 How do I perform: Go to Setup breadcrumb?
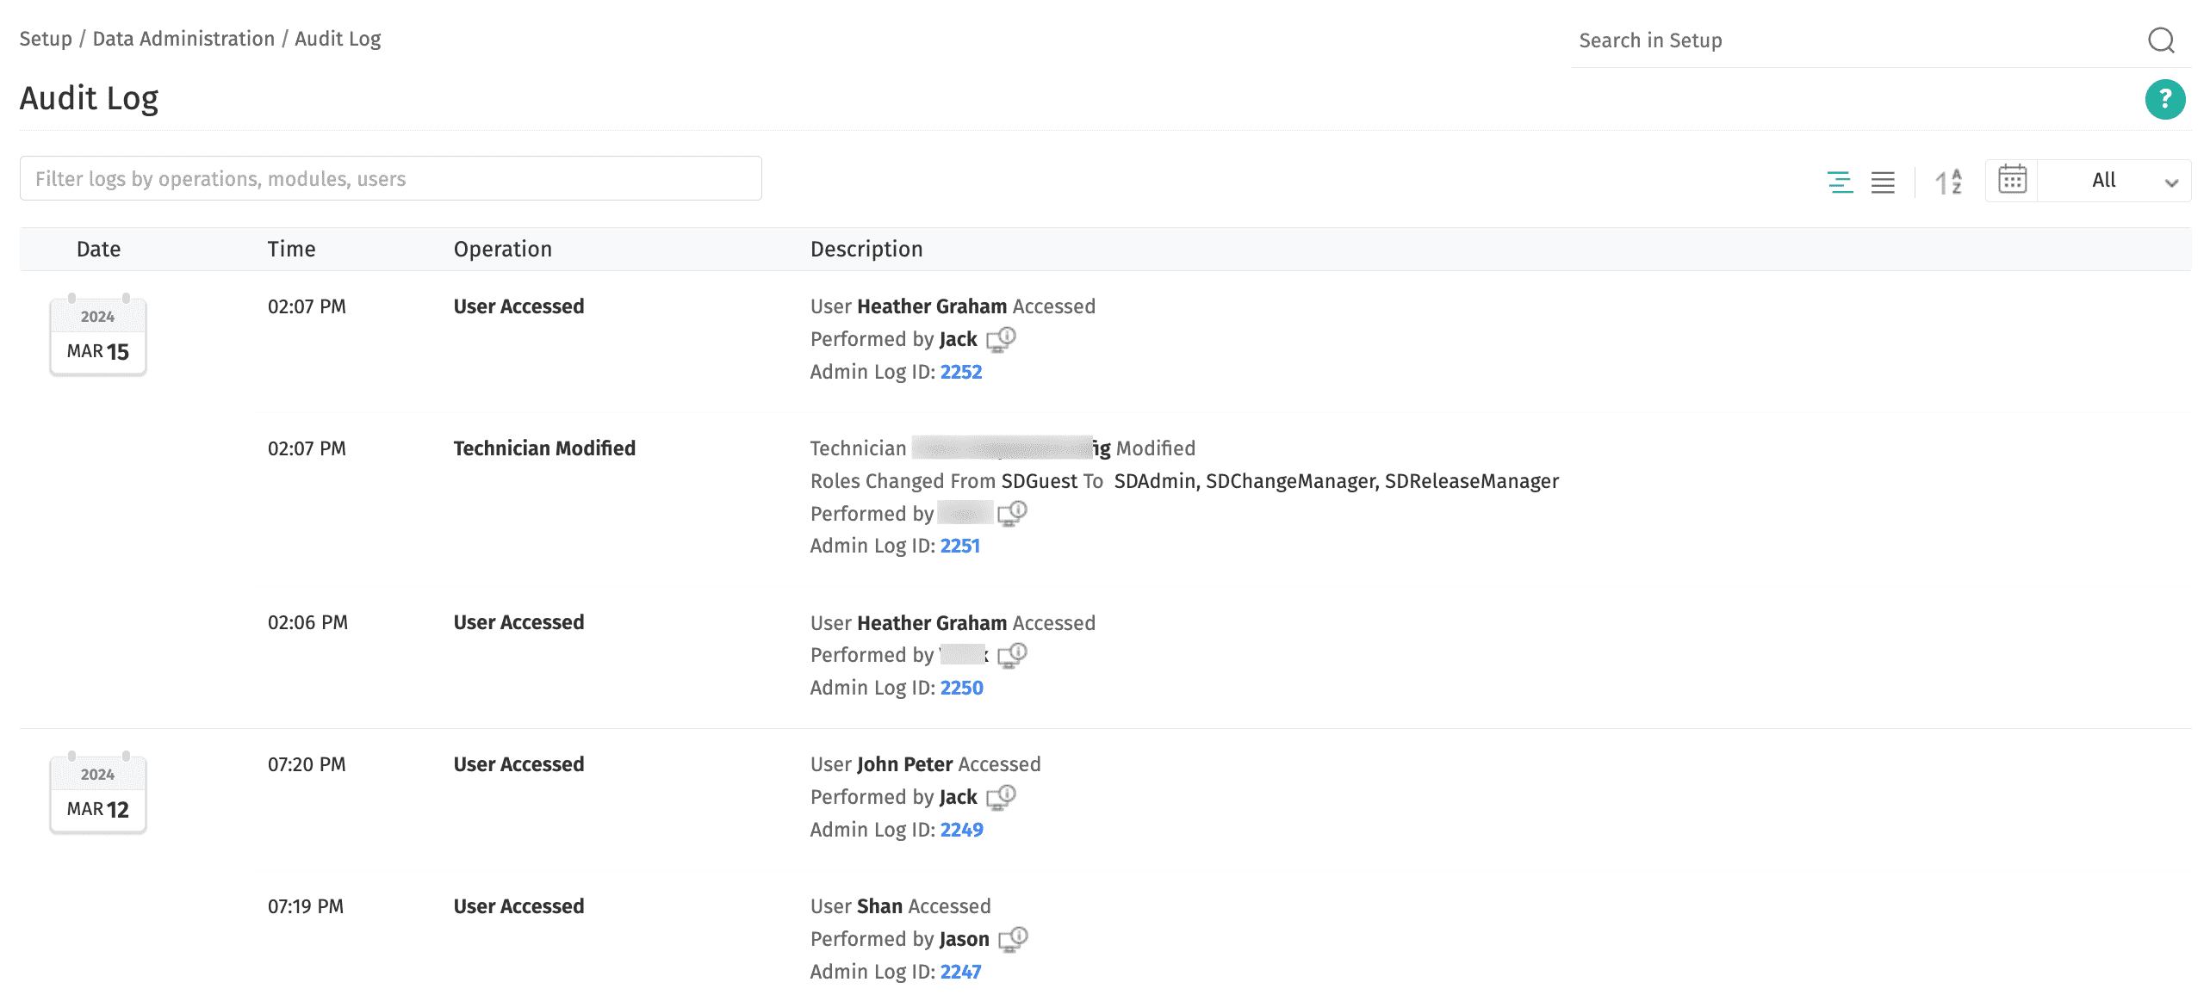coord(46,39)
